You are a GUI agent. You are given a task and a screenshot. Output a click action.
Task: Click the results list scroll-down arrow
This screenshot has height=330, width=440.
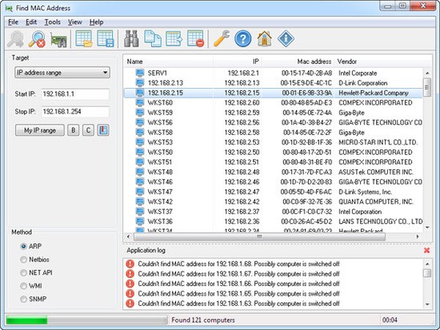point(427,228)
